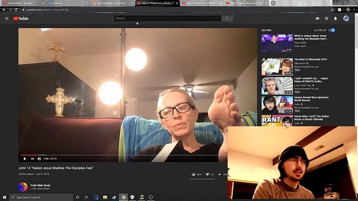
Task: Open Task View on the taskbar
Action: (86, 197)
